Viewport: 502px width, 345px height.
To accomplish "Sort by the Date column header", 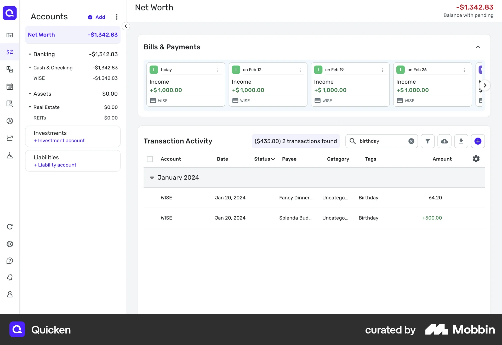I will 223,159.
